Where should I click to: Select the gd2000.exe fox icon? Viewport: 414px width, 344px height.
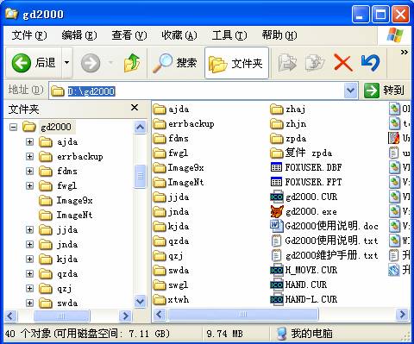(x=277, y=211)
